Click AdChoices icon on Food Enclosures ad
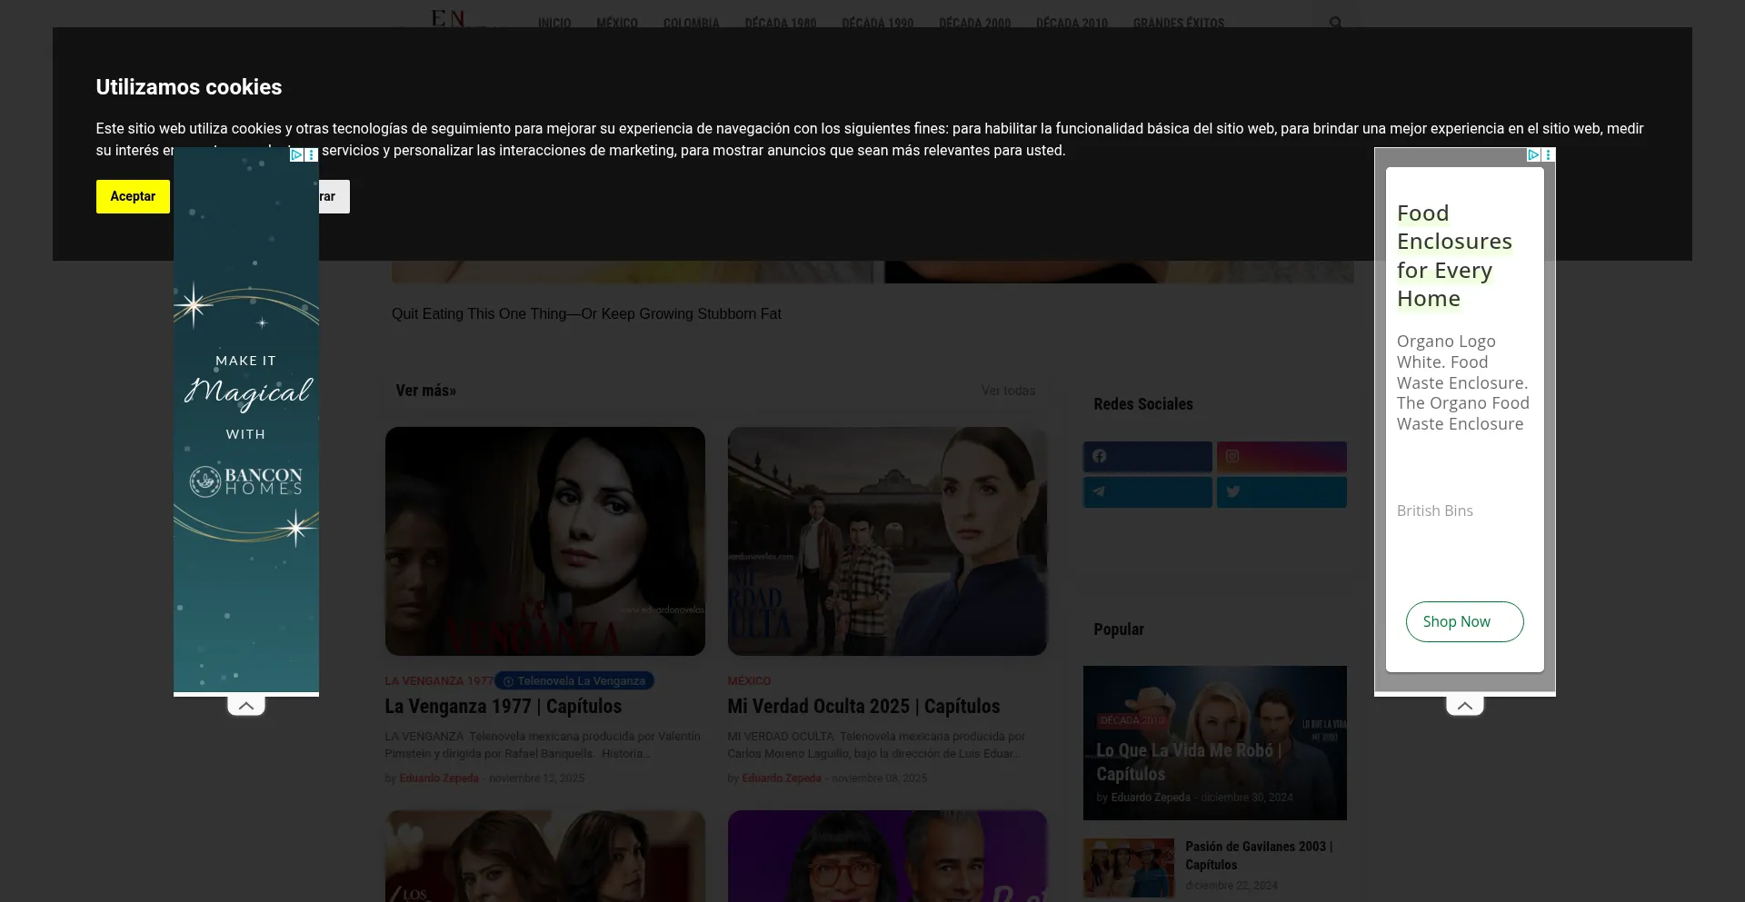Image resolution: width=1745 pixels, height=902 pixels. [1533, 155]
